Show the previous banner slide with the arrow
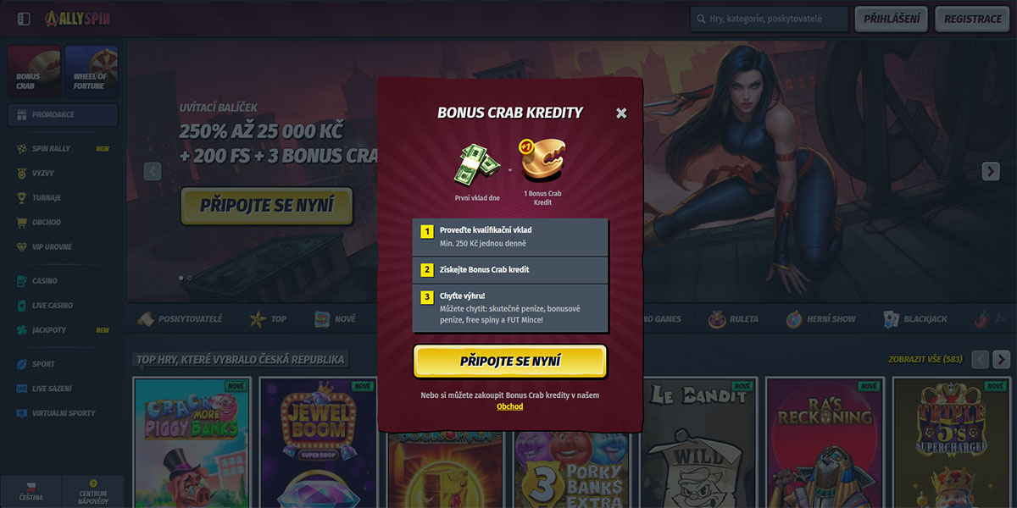The height and width of the screenshot is (508, 1017). 153,171
